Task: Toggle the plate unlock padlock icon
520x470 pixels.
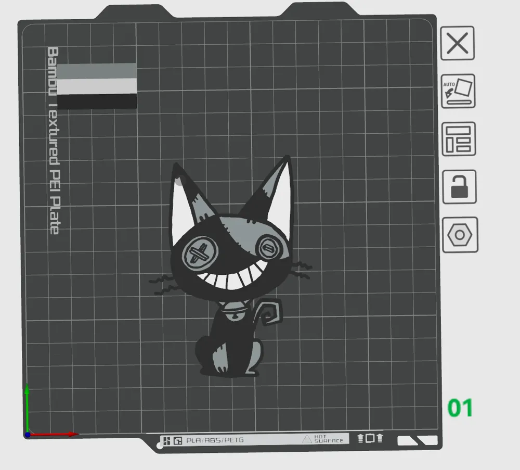Action: point(459,187)
